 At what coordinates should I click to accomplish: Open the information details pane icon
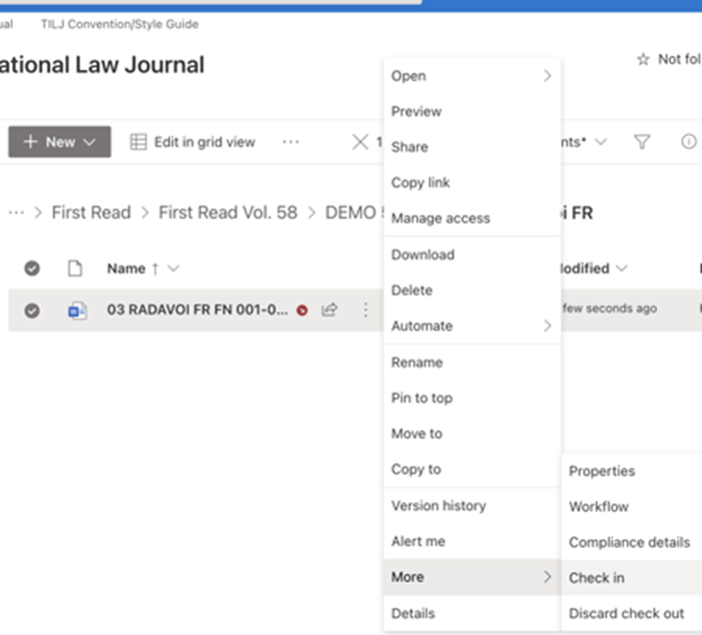(689, 142)
